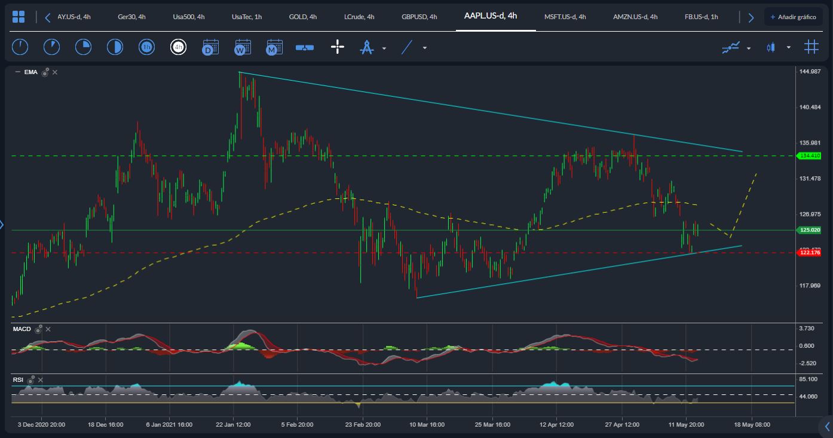Image resolution: width=833 pixels, height=438 pixels.
Task: Toggle the active 4h timeframe button
Action: 179,47
